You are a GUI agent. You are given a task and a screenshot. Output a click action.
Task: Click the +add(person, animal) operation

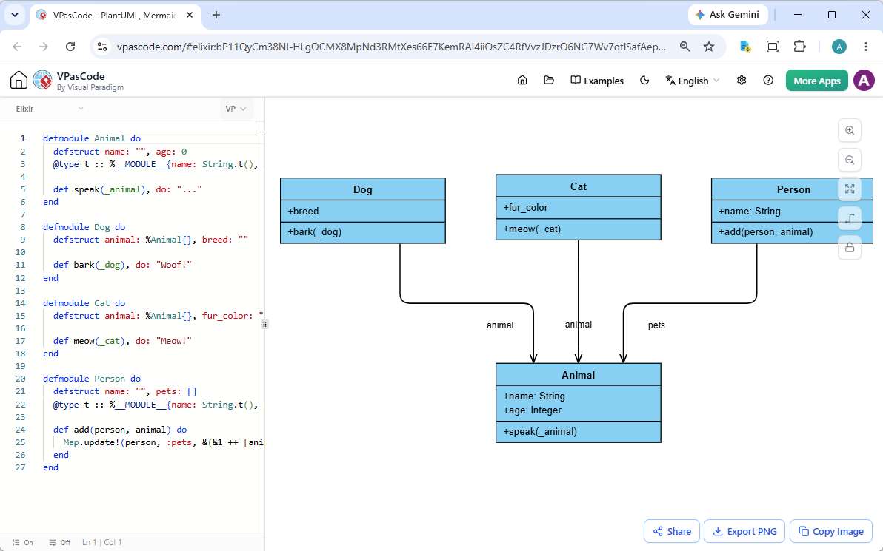coord(766,232)
